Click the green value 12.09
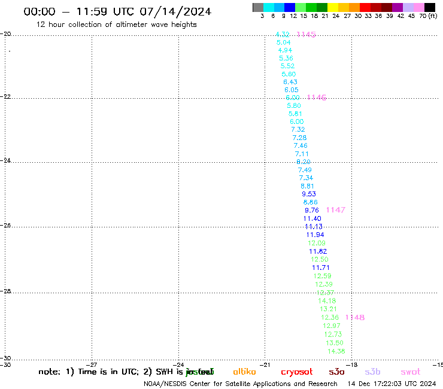This screenshot has height=389, width=443. [317, 243]
